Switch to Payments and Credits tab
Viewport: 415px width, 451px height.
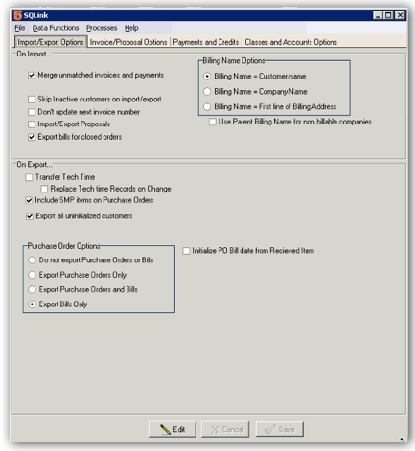(206, 42)
